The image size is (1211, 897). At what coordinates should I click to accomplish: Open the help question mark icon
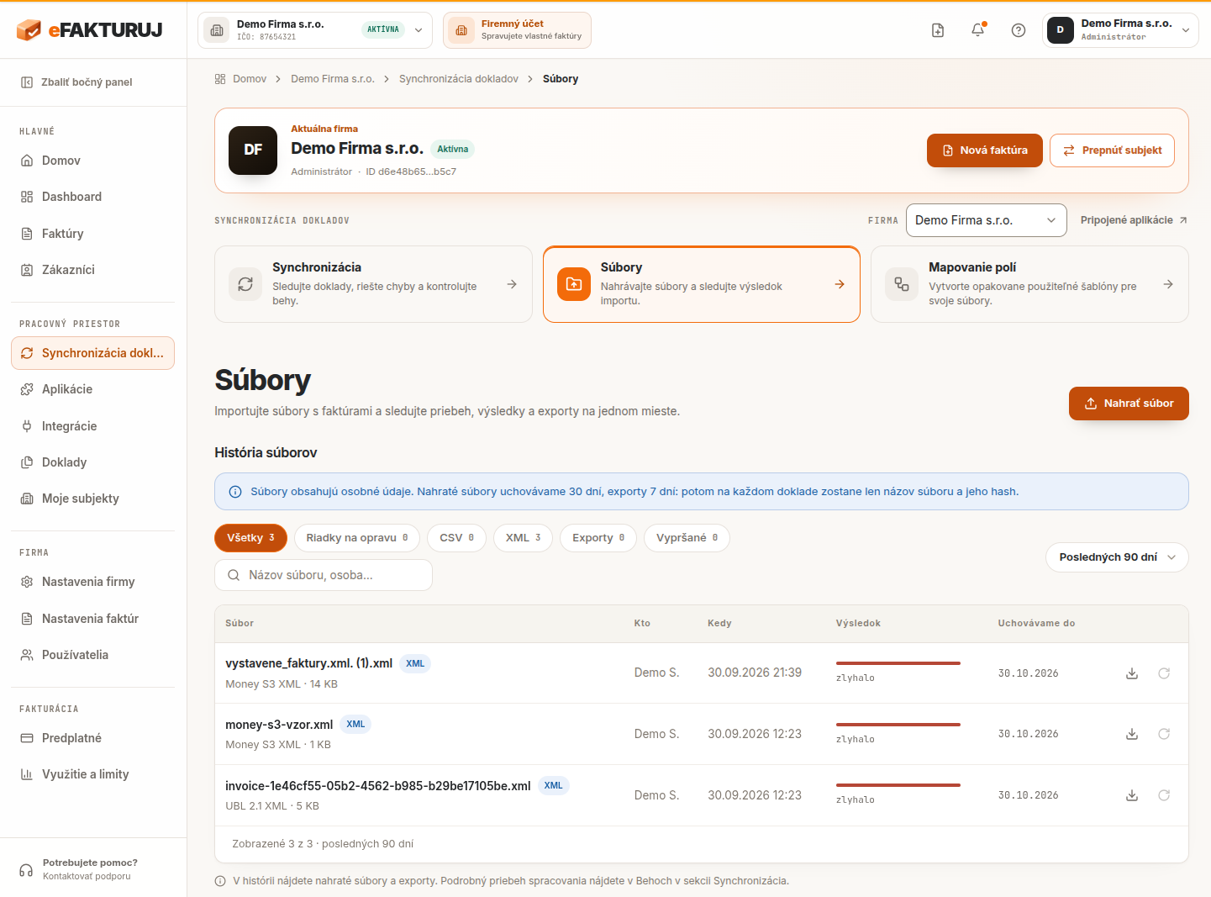pos(1019,30)
